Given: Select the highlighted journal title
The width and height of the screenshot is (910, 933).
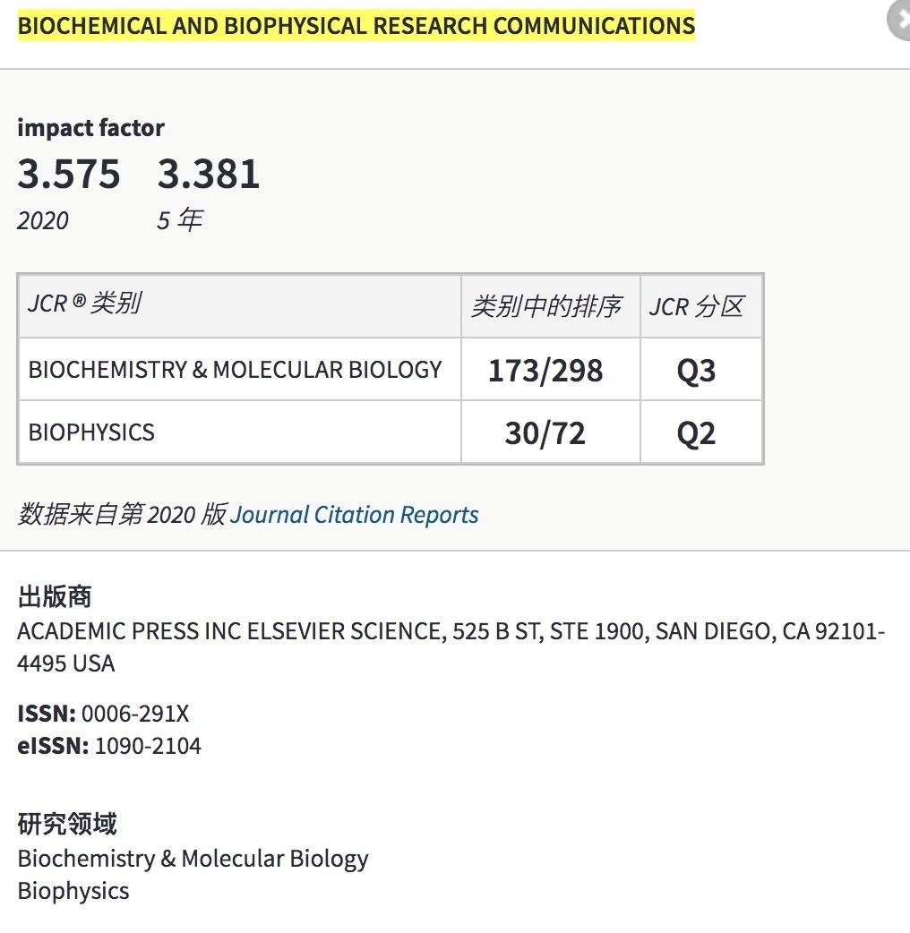Looking at the screenshot, I should [355, 25].
